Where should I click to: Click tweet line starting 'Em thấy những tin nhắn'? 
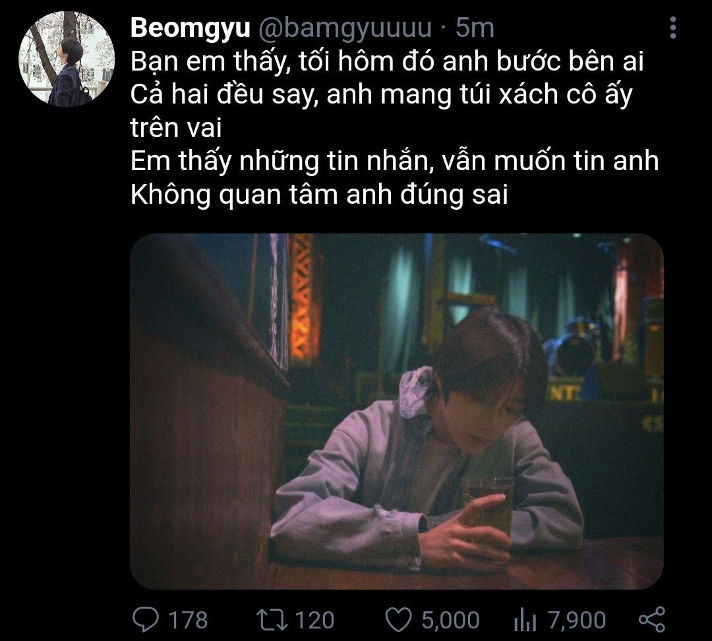pos(394,162)
